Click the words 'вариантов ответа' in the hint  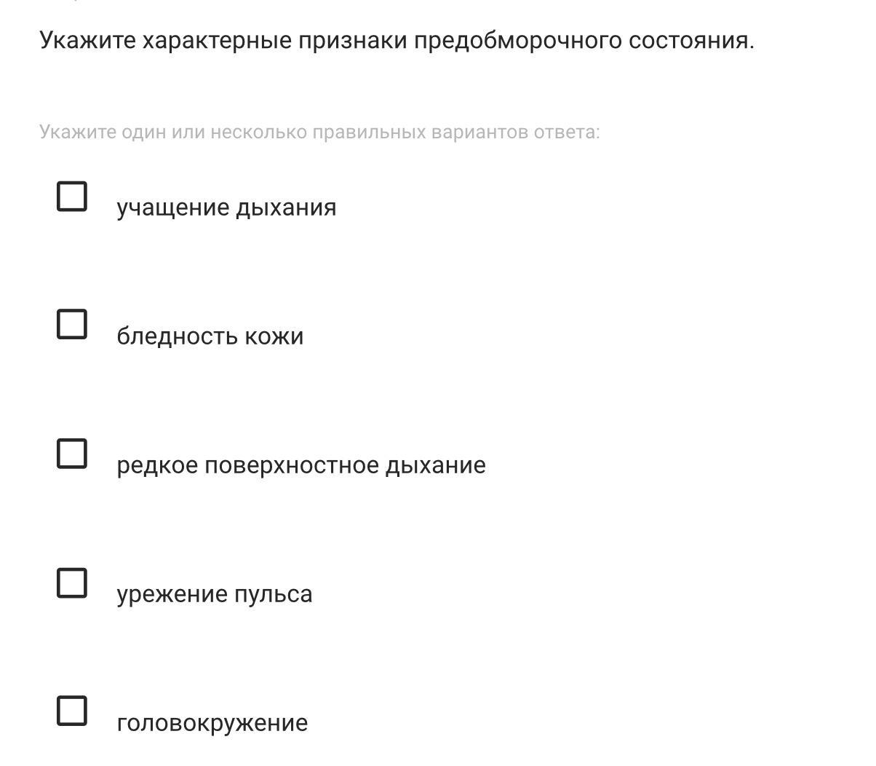click(x=515, y=132)
